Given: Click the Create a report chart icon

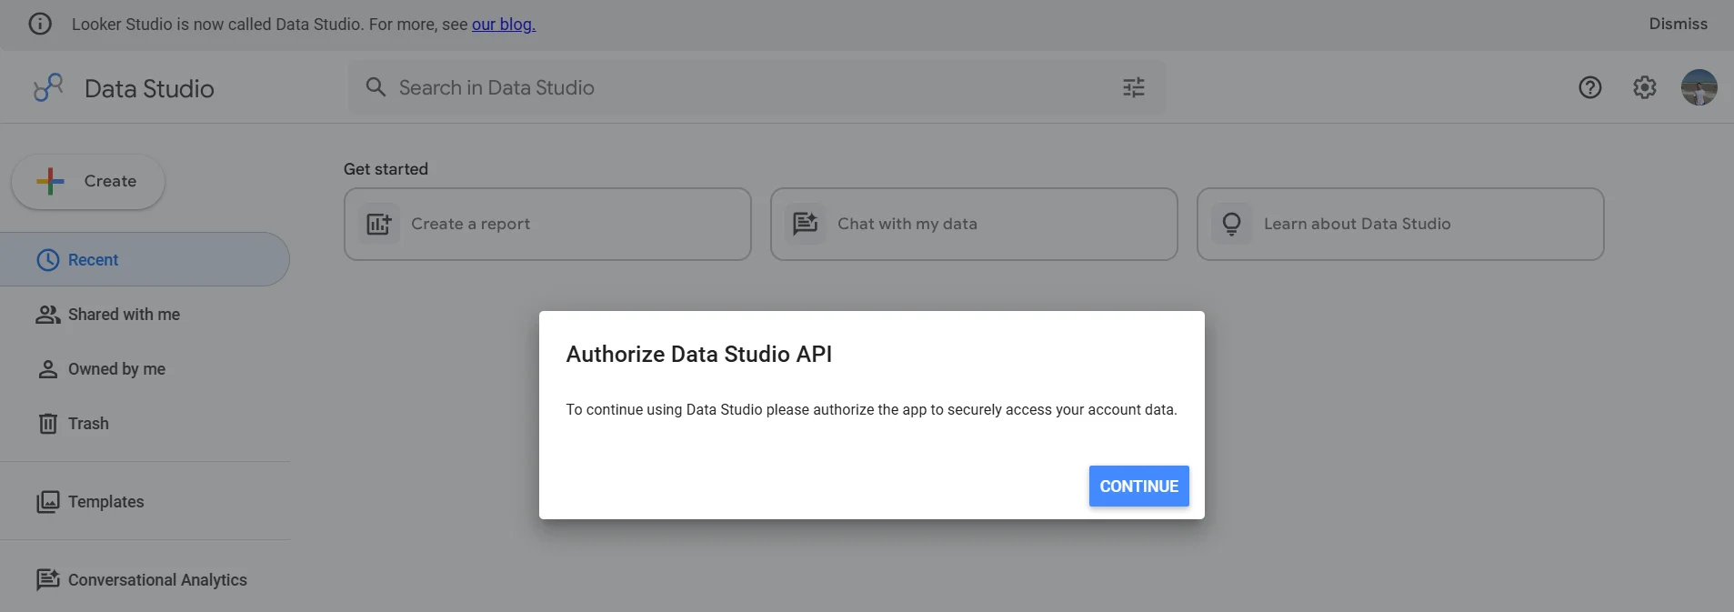Looking at the screenshot, I should tap(378, 224).
